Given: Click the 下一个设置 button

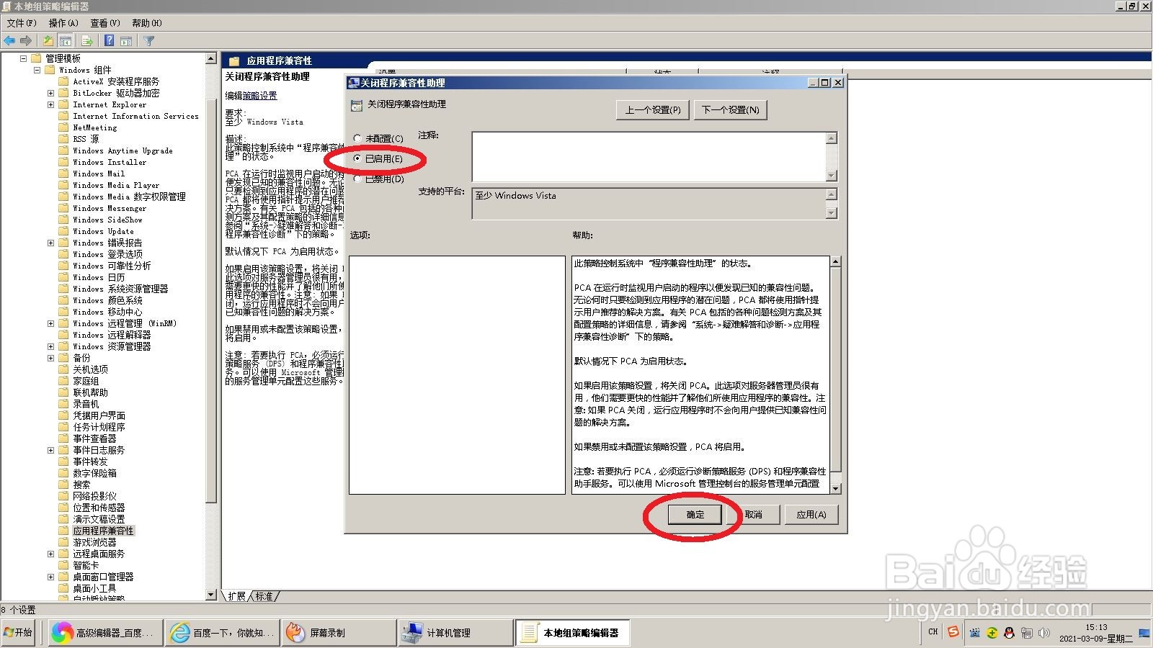Looking at the screenshot, I should [730, 109].
